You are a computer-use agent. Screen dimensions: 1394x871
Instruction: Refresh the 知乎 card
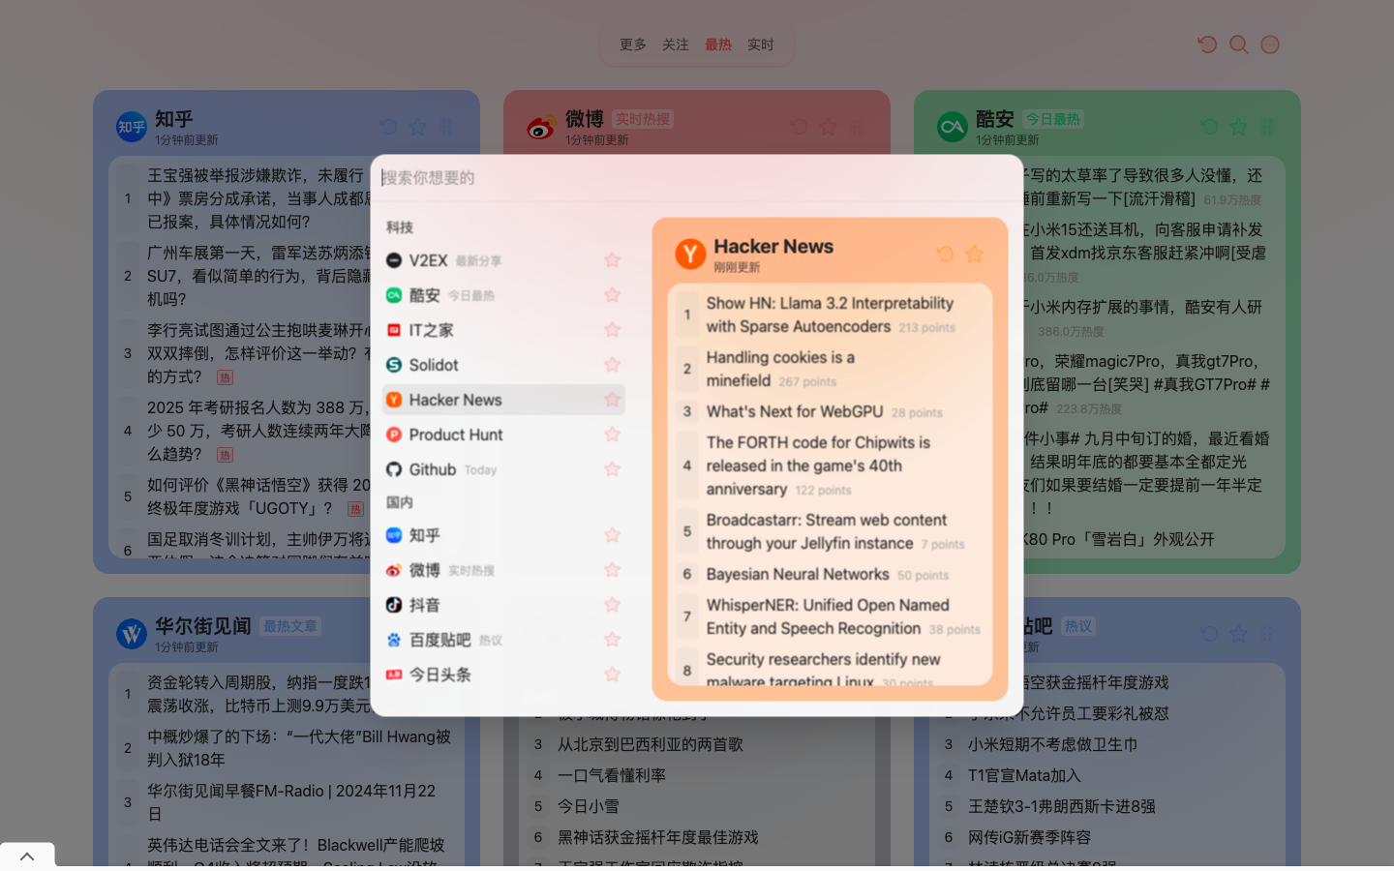point(388,127)
